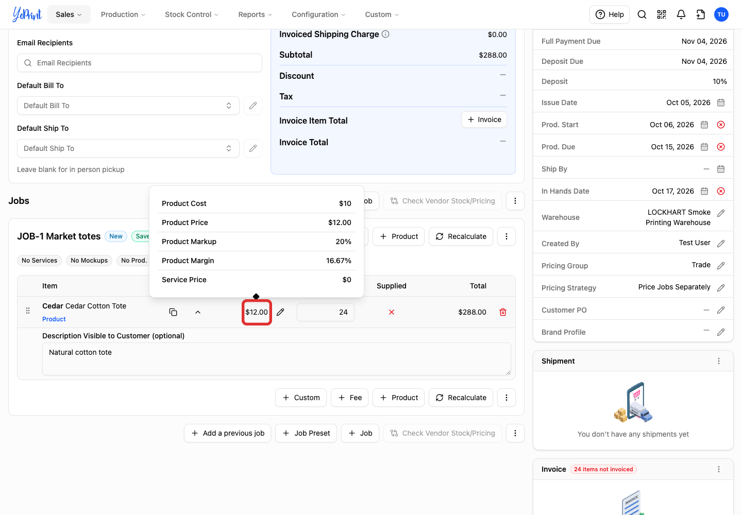Collapse the Cedar Cotton Tote row chevron

click(x=198, y=312)
